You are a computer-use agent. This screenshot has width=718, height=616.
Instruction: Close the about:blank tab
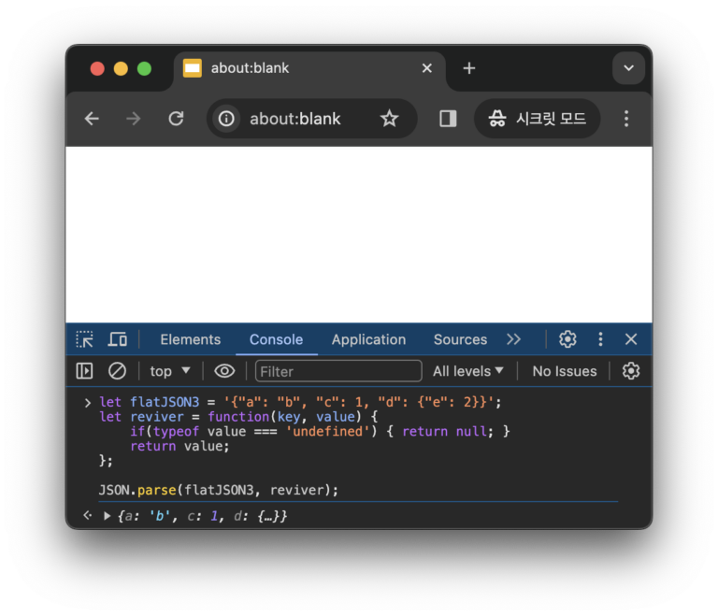[x=426, y=68]
